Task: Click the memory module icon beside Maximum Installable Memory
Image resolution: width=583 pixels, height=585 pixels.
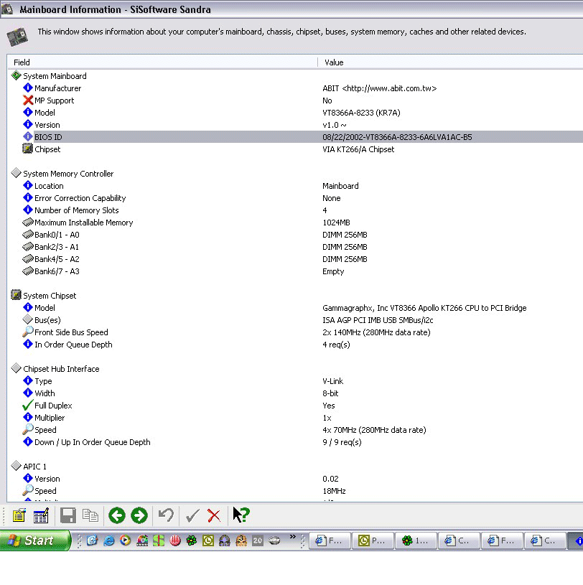Action: point(28,223)
